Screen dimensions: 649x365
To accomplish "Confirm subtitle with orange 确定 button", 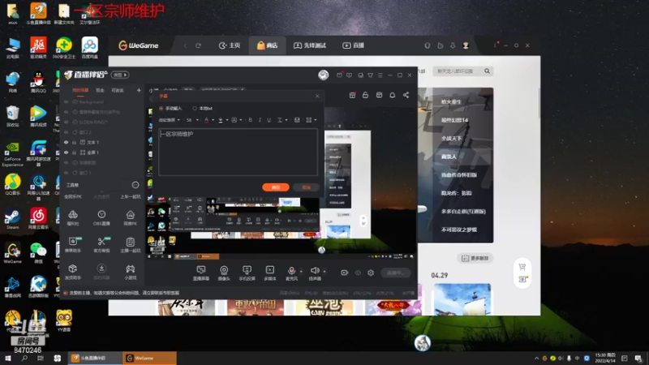I will click(276, 187).
